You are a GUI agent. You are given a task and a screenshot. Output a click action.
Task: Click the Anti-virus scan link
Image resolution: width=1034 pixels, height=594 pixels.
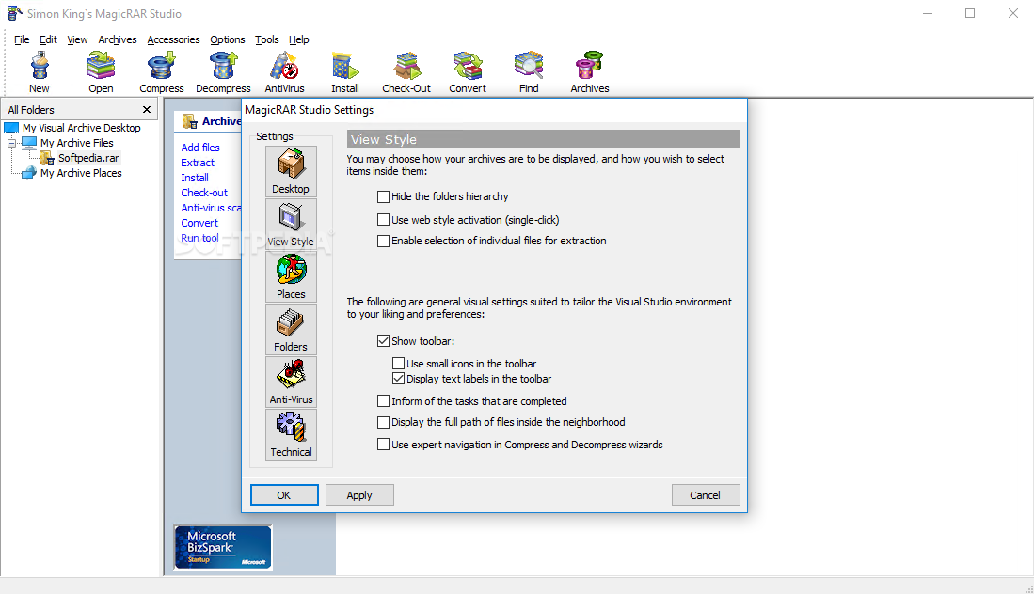tap(211, 208)
